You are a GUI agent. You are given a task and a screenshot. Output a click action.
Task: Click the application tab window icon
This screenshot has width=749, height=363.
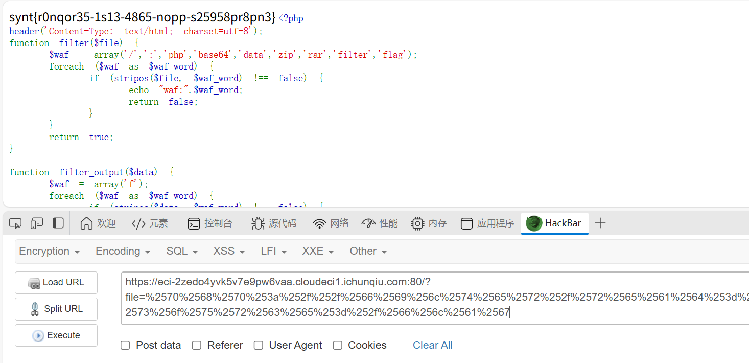[x=466, y=223]
